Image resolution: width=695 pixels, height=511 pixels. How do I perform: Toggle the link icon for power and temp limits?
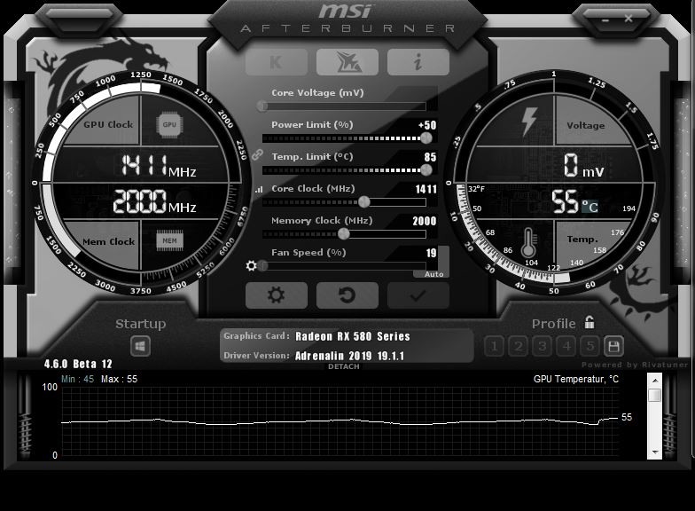click(x=257, y=154)
